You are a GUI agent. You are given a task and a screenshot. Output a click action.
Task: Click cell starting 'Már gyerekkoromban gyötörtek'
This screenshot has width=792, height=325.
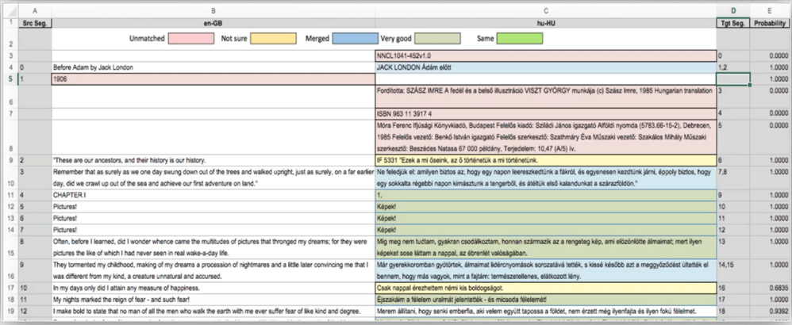click(x=546, y=270)
